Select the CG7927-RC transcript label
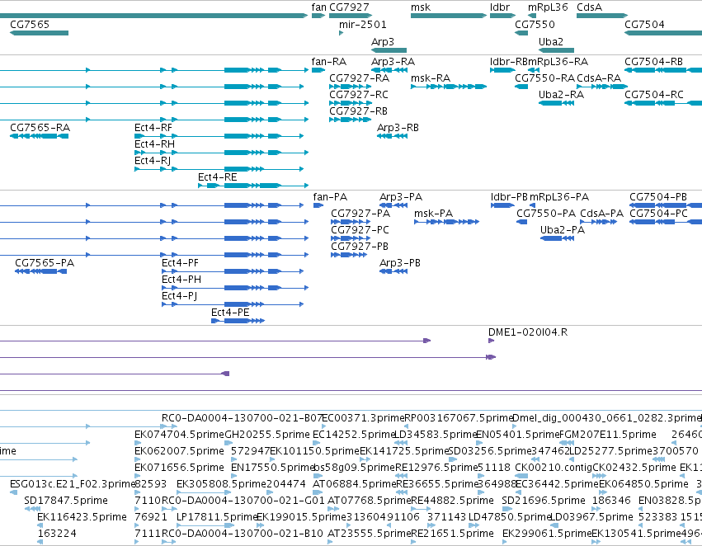This screenshot has height=546, width=702. point(359,95)
